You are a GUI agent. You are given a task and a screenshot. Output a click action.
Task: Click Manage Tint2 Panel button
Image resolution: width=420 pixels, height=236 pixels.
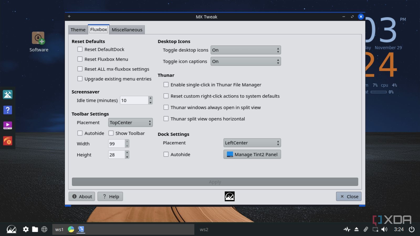point(252,154)
